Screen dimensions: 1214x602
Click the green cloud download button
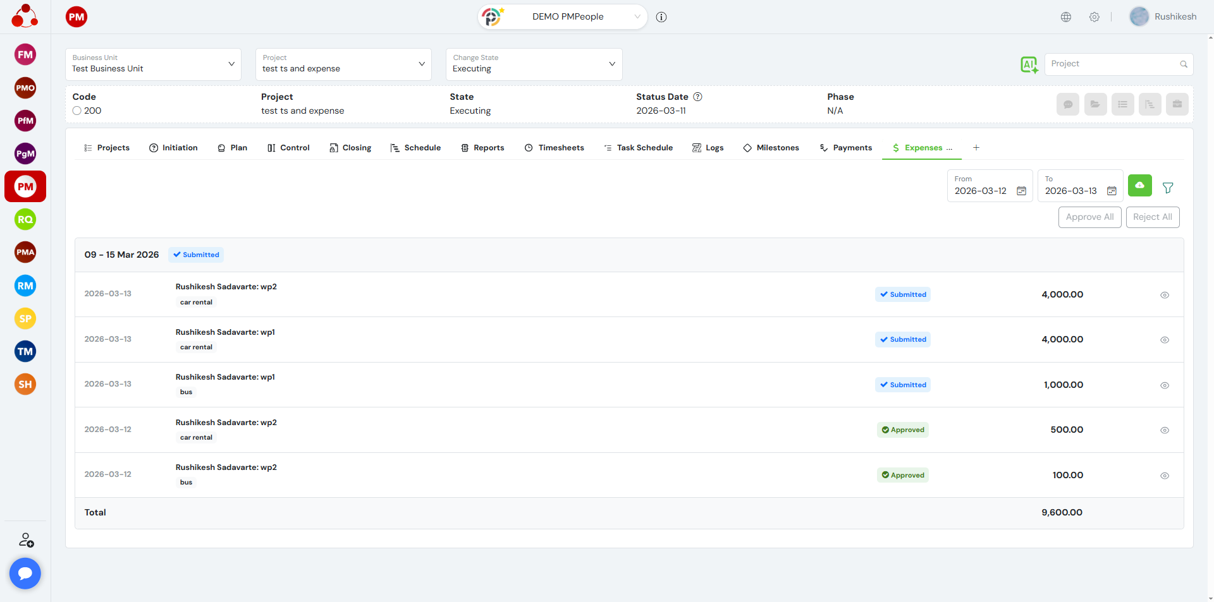(x=1139, y=186)
